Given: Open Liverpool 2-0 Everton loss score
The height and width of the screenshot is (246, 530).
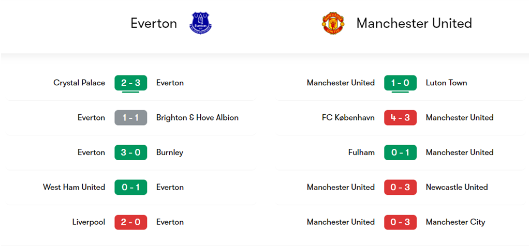Looking at the screenshot, I should pos(131,222).
